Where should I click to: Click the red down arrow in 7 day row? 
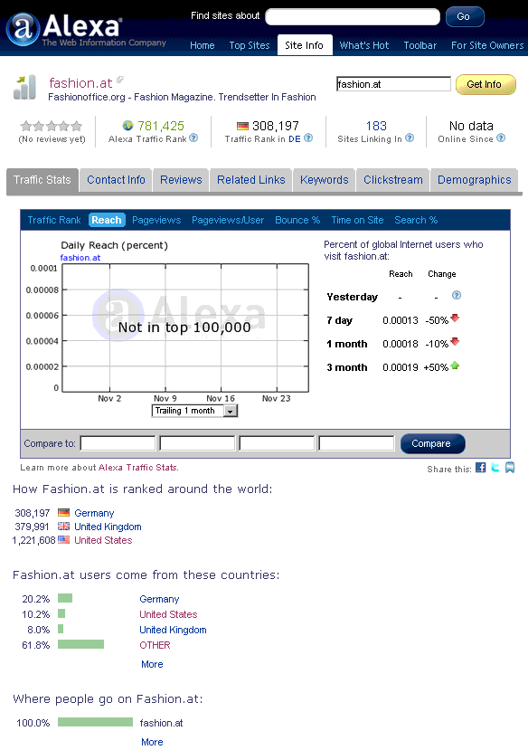pos(455,318)
